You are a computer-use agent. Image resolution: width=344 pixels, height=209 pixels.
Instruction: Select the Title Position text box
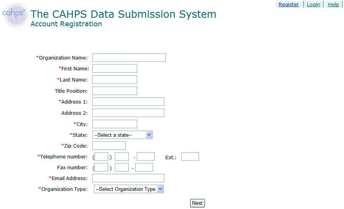(114, 91)
